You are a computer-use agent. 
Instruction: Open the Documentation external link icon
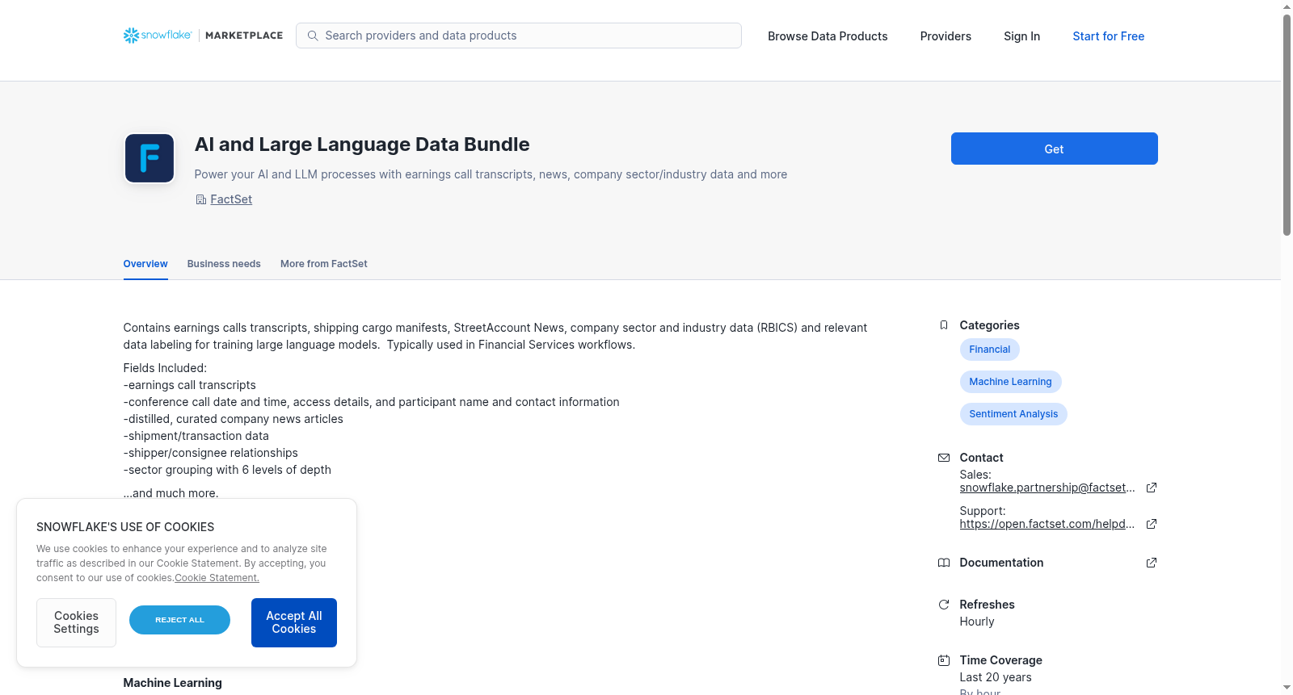(x=1152, y=563)
